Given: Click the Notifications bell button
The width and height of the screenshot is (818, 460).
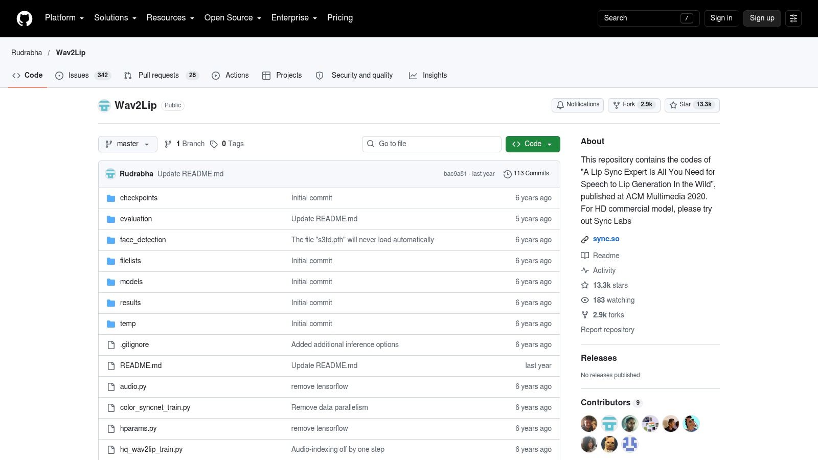Looking at the screenshot, I should tap(578, 105).
